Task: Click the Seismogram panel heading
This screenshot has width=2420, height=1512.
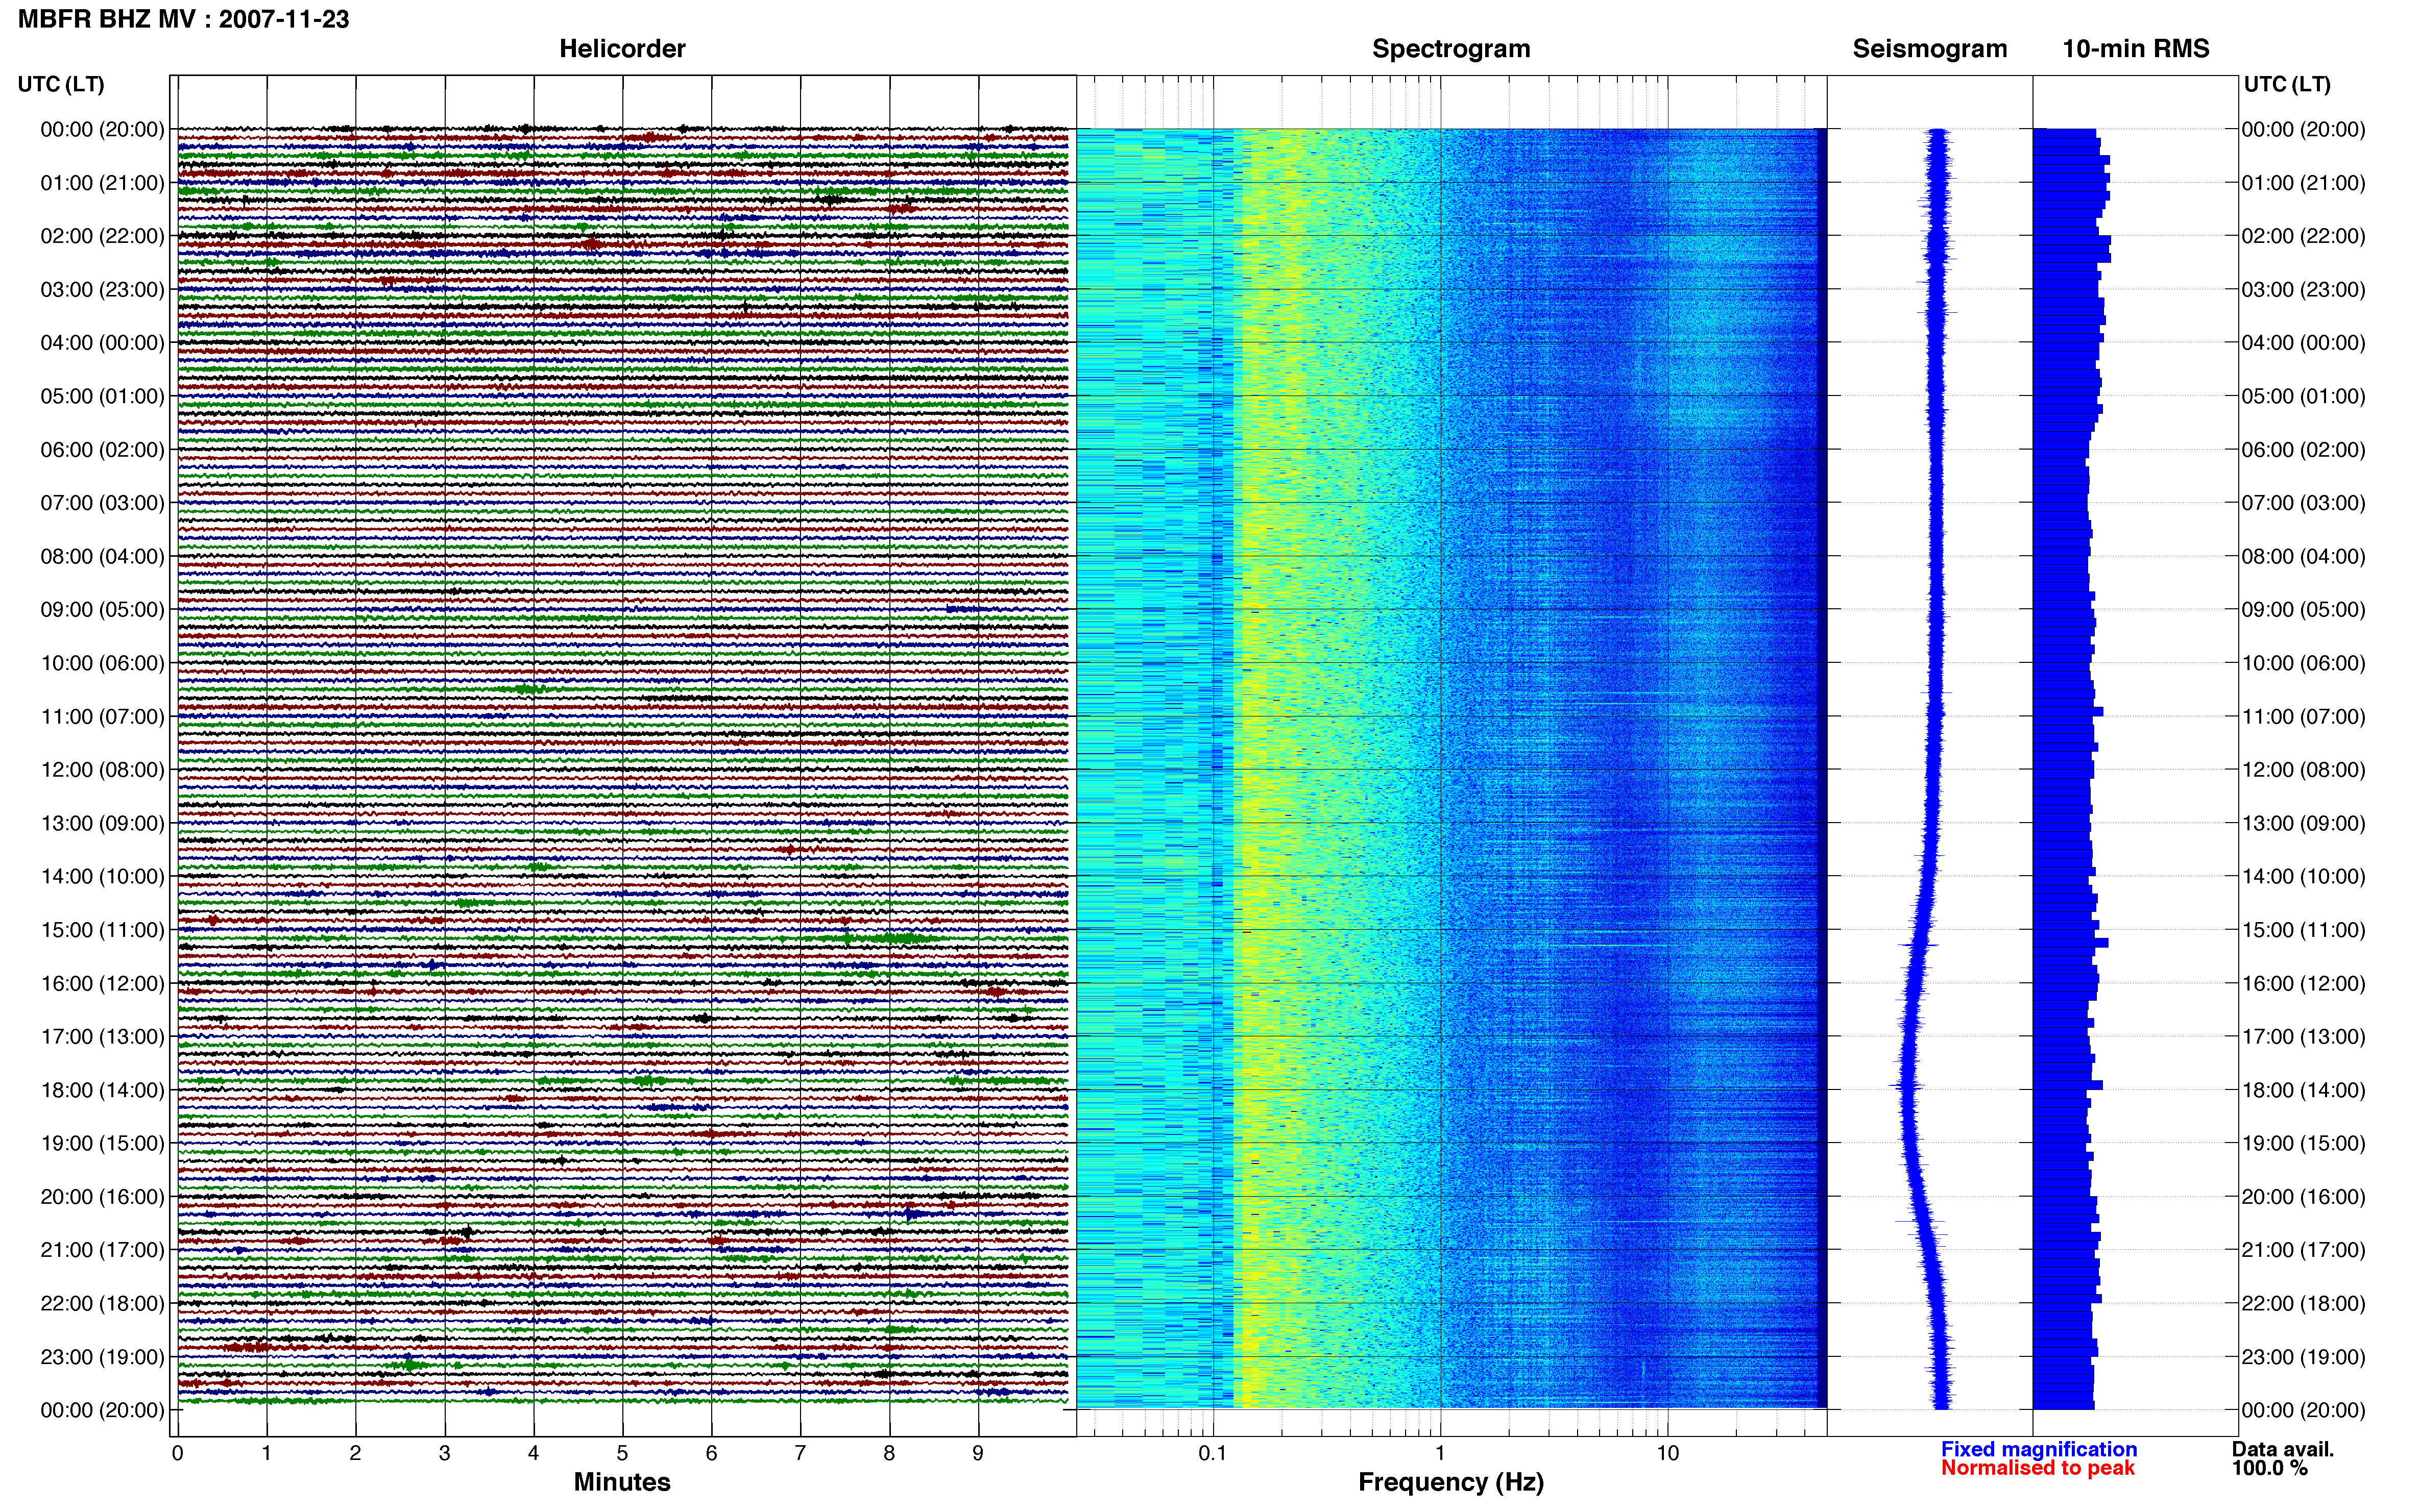Action: (x=1930, y=48)
